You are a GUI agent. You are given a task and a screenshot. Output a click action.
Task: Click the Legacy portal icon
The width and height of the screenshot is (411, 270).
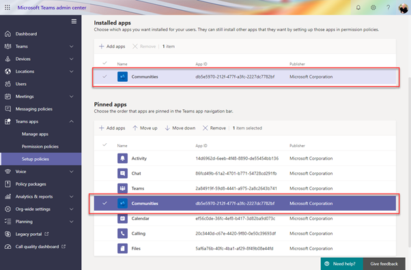pos(8,234)
